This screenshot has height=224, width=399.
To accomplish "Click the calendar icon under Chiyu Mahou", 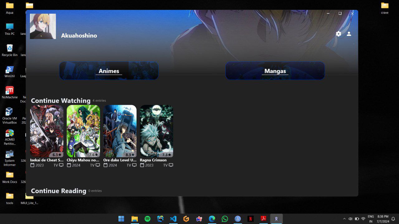I will (69, 165).
